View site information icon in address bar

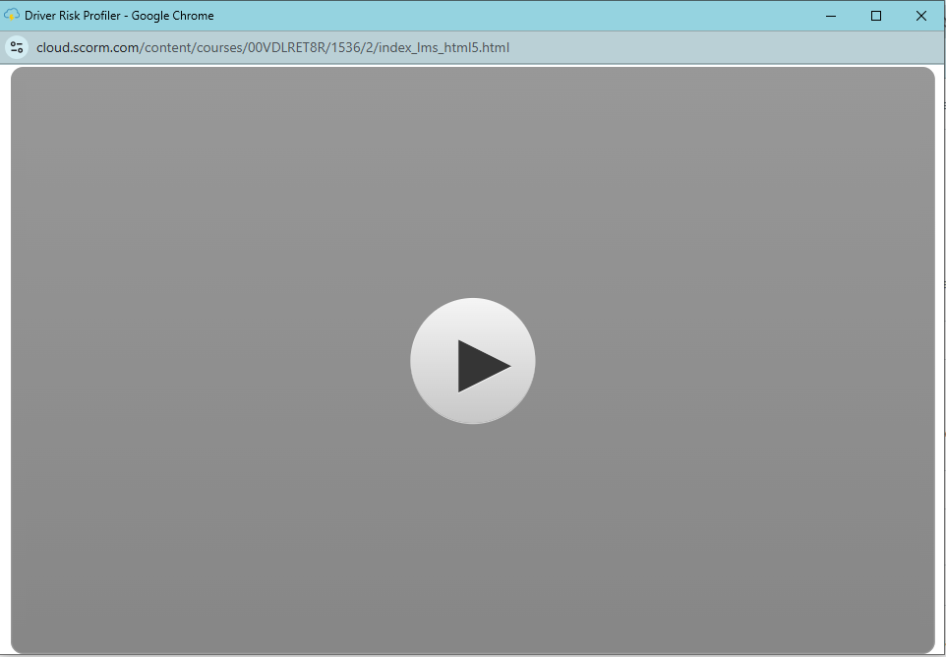pyautogui.click(x=17, y=47)
